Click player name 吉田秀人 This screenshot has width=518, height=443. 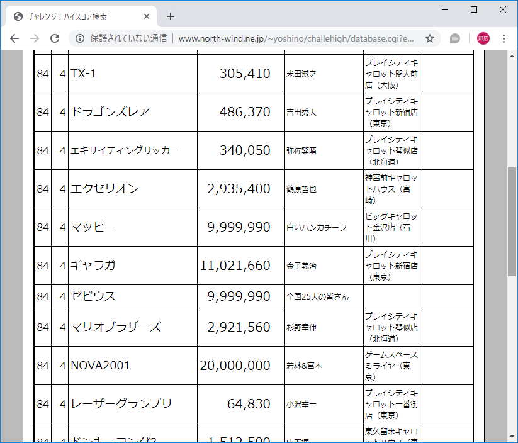[x=301, y=112]
